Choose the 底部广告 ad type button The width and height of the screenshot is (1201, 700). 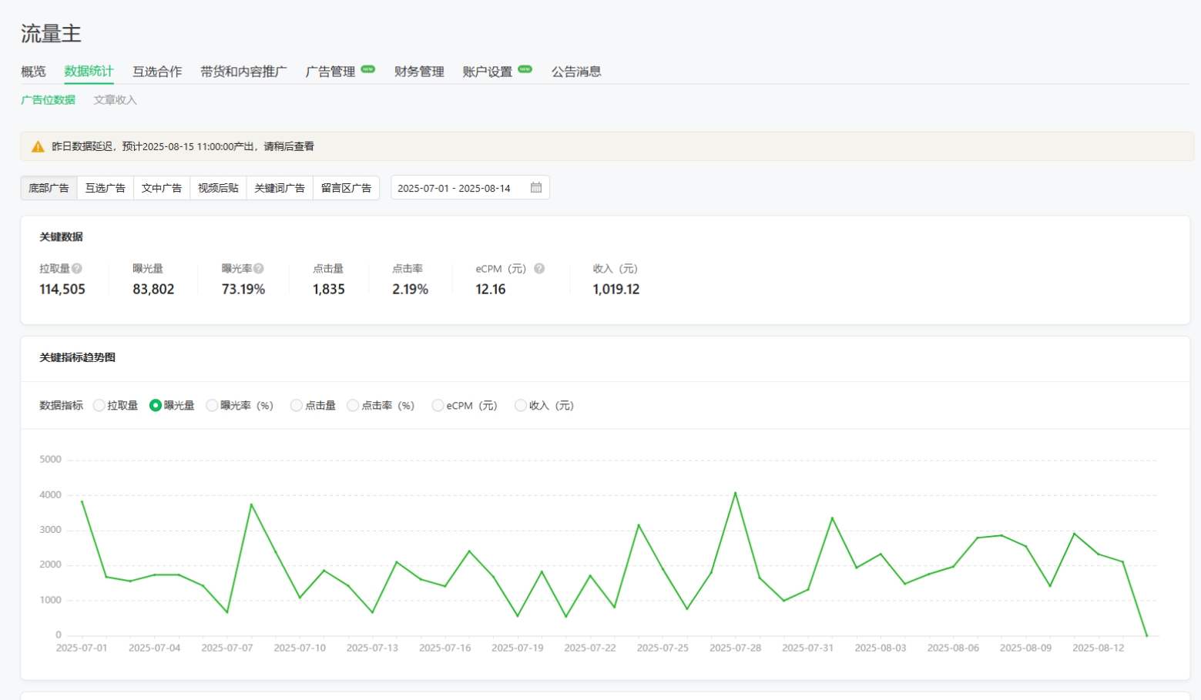tap(49, 188)
